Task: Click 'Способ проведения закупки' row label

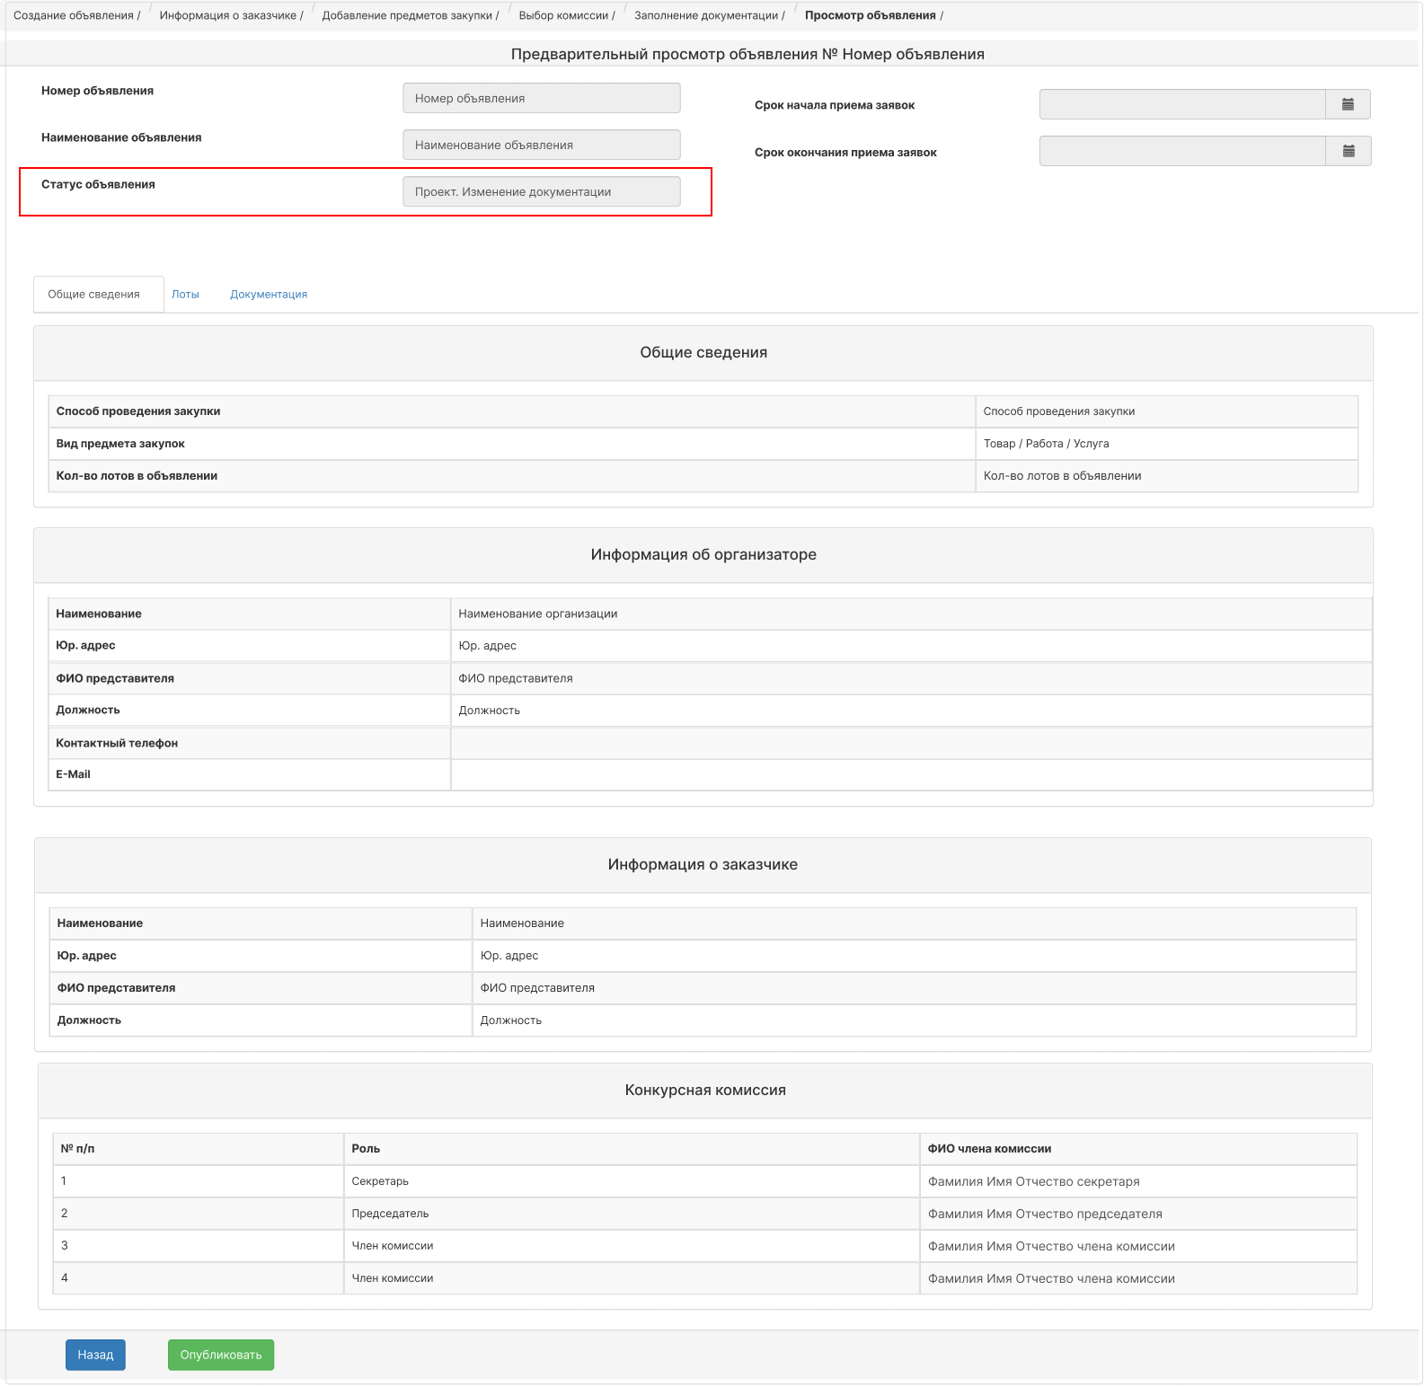Action: click(138, 411)
